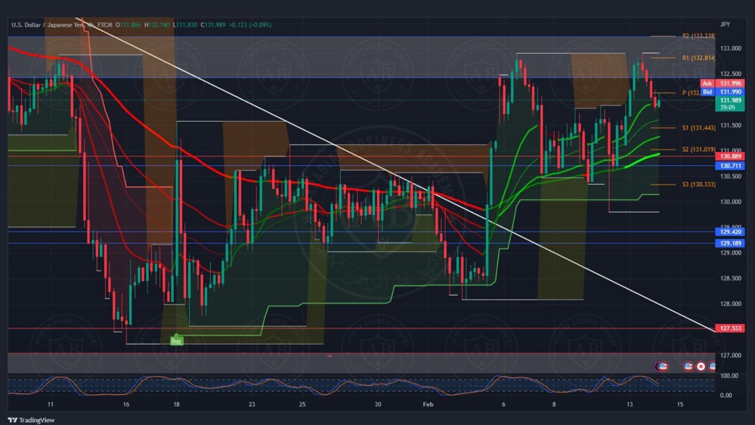This screenshot has height=425, width=755.
Task: Select the R1 (132.814) pivot label
Action: coord(698,58)
